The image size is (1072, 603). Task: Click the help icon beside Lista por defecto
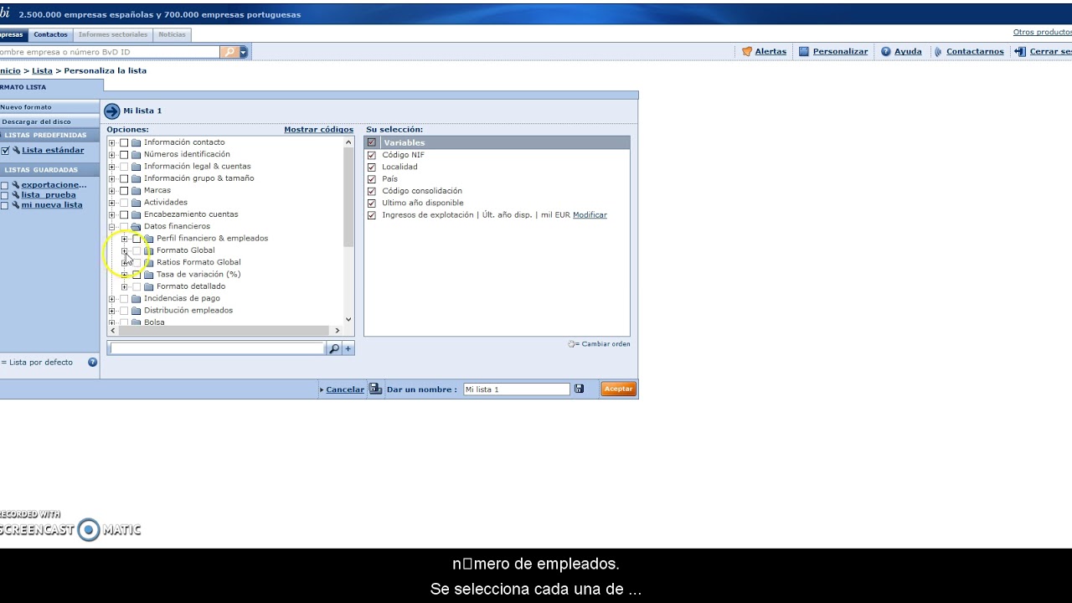click(93, 363)
